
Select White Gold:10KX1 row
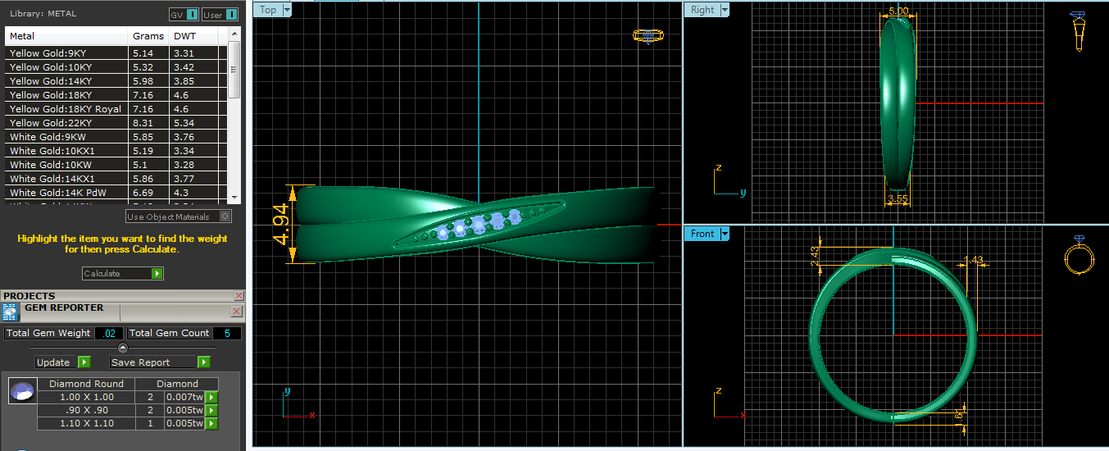(x=116, y=150)
